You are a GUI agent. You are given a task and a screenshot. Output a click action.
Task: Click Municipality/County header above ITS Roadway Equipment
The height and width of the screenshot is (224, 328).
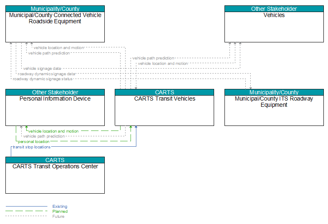pyautogui.click(x=274, y=92)
